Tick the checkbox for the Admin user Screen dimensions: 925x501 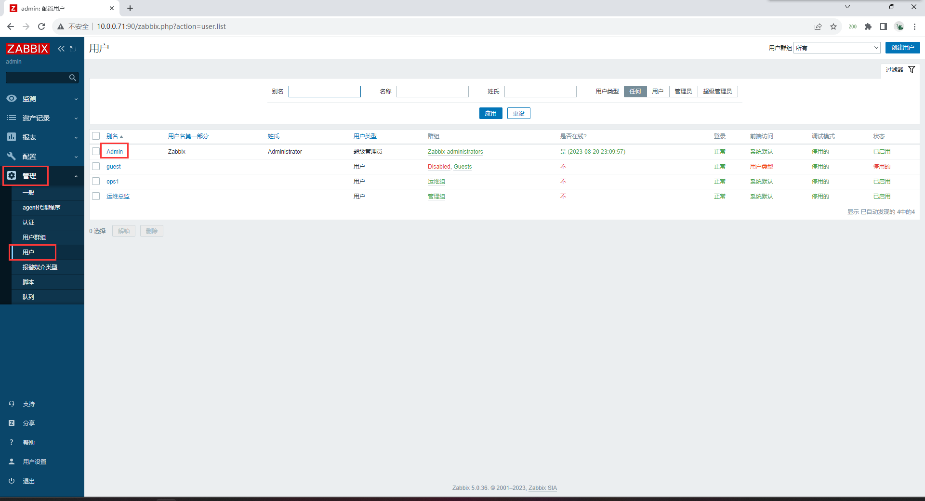pyautogui.click(x=96, y=151)
